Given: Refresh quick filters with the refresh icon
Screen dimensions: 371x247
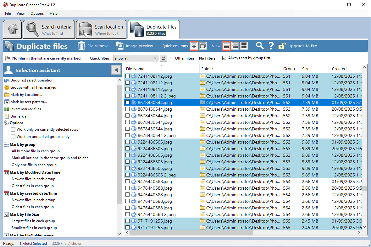Looking at the screenshot, I should click(x=163, y=58).
